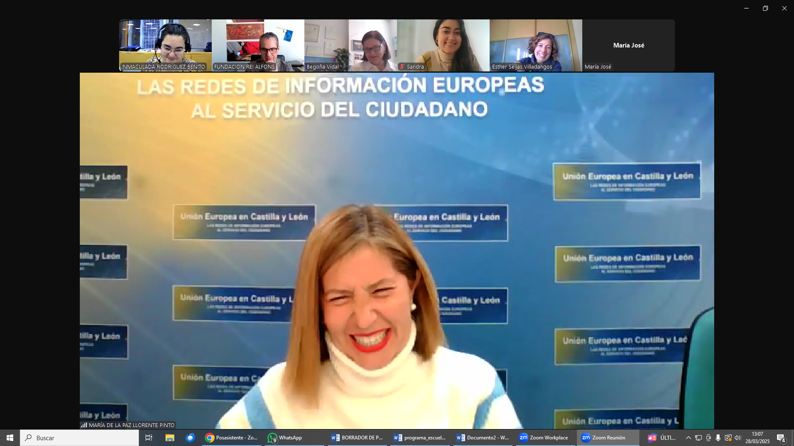Click the network computer tray icon
794x446 pixels.
tap(698, 438)
